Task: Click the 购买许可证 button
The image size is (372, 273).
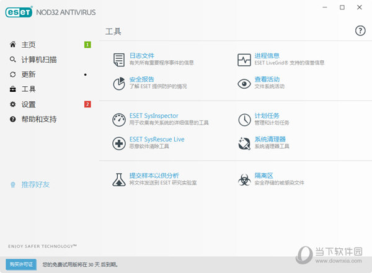Action: coord(21,264)
